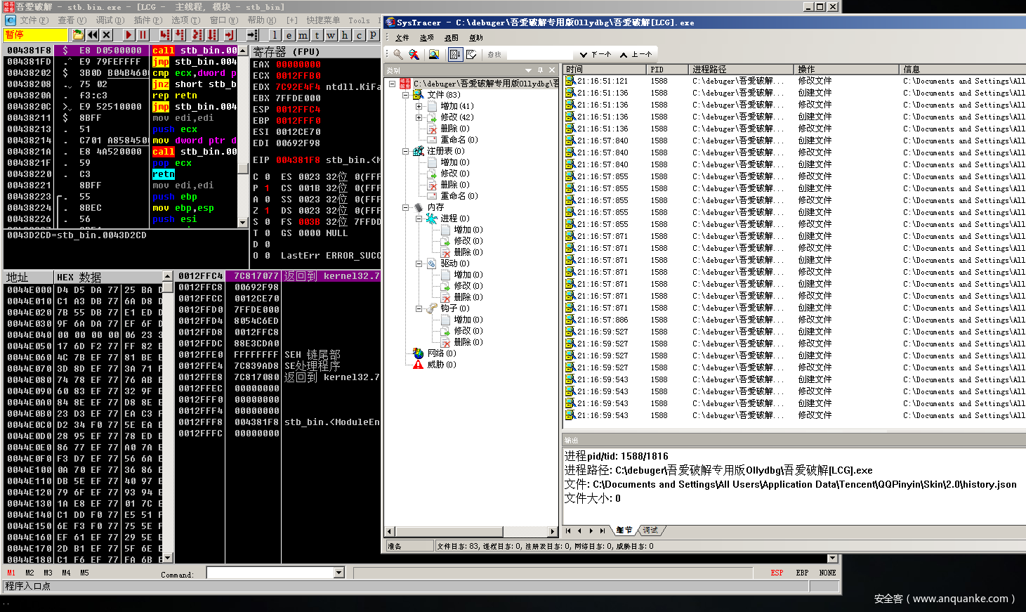Screen dimensions: 1026x612
Task: Click the magnifier search icon in SysTracer
Action: pyautogui.click(x=398, y=54)
